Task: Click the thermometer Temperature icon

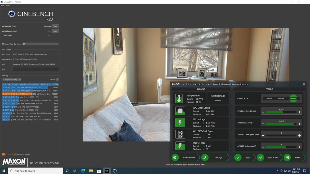Action: coord(179,98)
